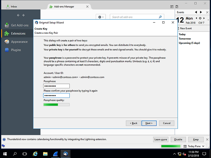Open File Explorer from taskbar
Viewport: 211px width, 158px height.
(x=45, y=154)
